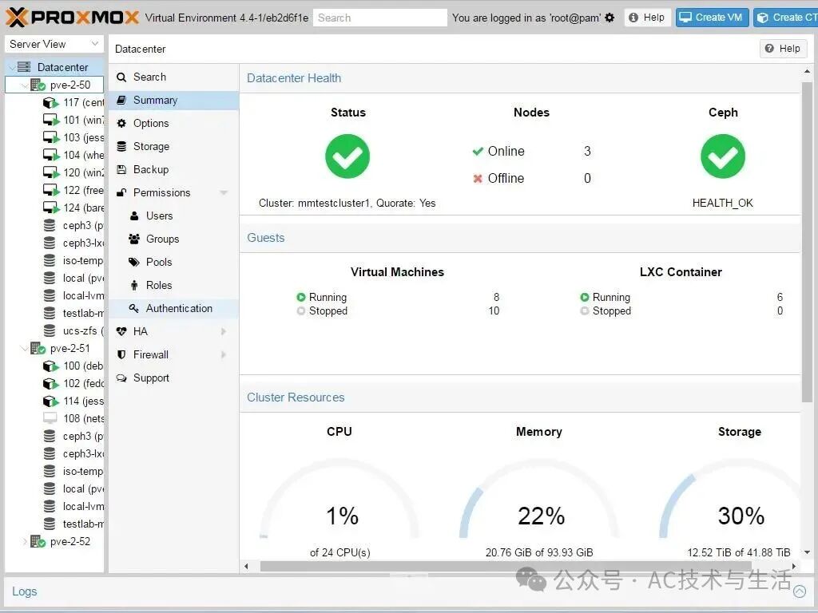Click the Logs panel collapse icon
This screenshot has height=613, width=818.
tap(799, 591)
